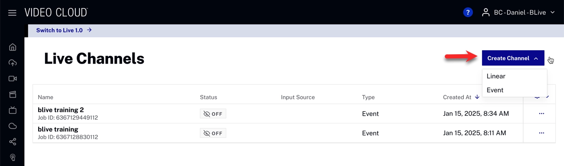Open the hamburger navigation menu
Screen dimensions: 564x166
12,13
